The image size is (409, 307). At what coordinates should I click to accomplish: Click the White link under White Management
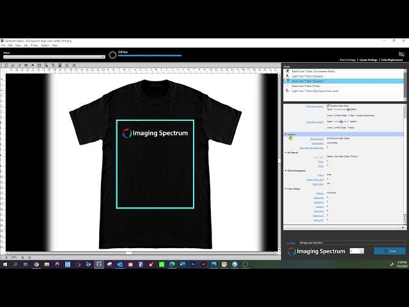click(x=321, y=175)
